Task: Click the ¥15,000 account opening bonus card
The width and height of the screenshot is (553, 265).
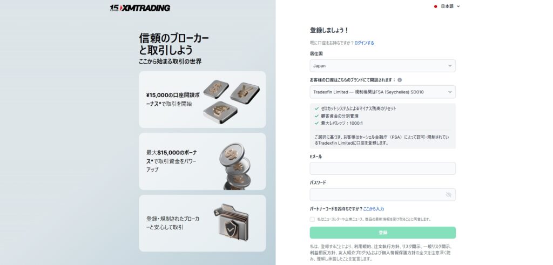Action: pos(203,100)
